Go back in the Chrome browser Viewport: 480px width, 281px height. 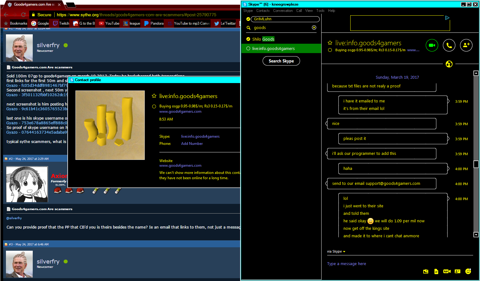[6, 15]
